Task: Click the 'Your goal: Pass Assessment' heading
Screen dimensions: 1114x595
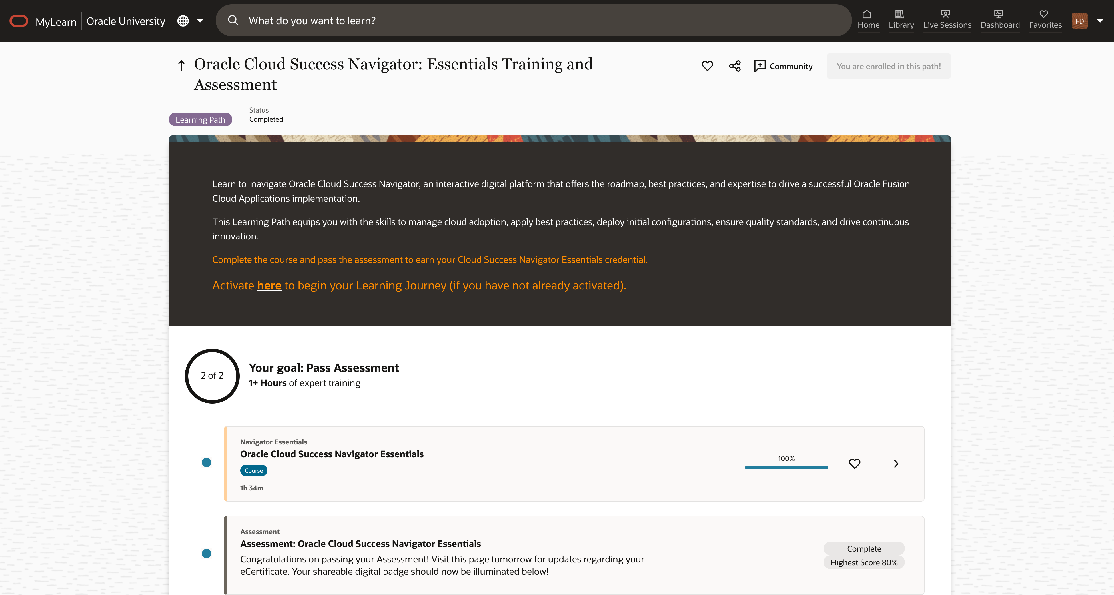Action: pos(324,368)
